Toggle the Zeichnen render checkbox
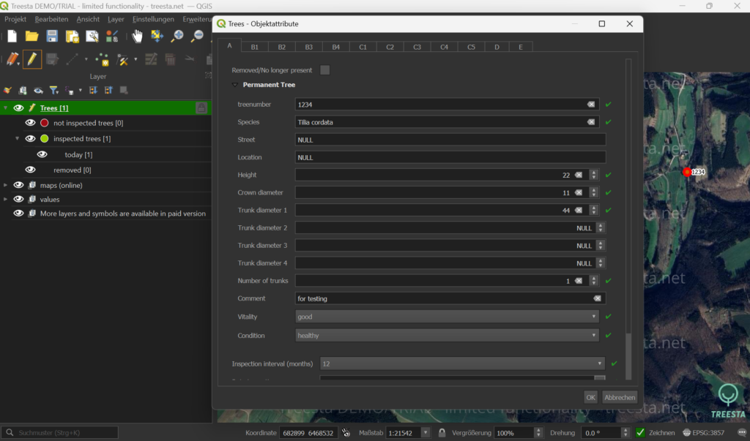Viewport: 750px width, 441px height. [x=641, y=432]
